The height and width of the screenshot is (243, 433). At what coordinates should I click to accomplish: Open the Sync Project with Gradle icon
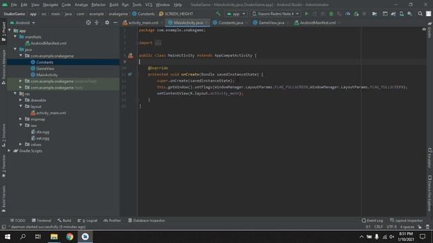(x=393, y=13)
